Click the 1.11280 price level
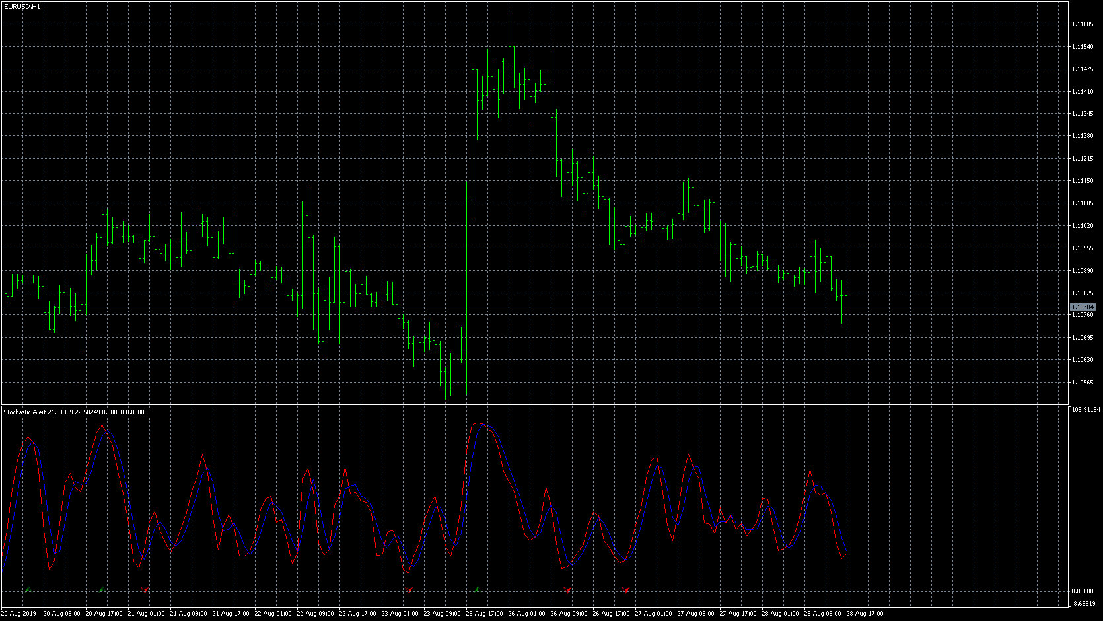 (1082, 136)
